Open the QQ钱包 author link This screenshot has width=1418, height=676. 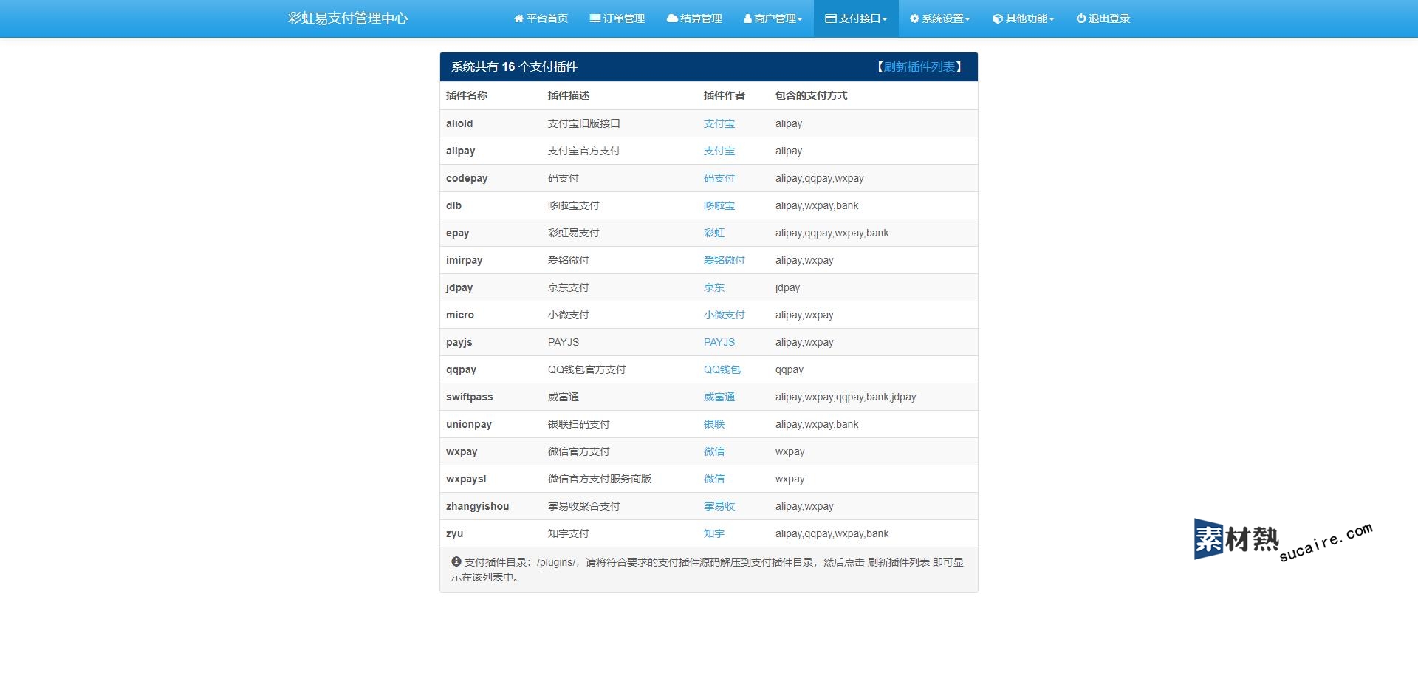722,369
